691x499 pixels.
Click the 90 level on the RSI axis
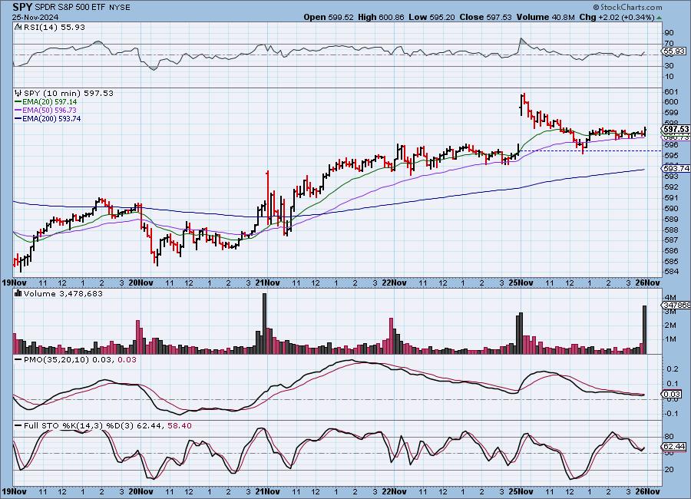tap(669, 32)
